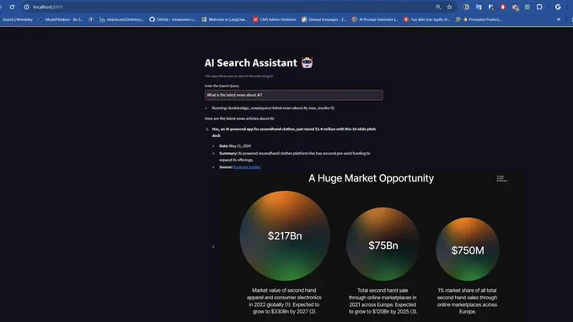The image size is (573, 322).
Task: Click the Date: May 21, 2024 line
Action: 235,145
